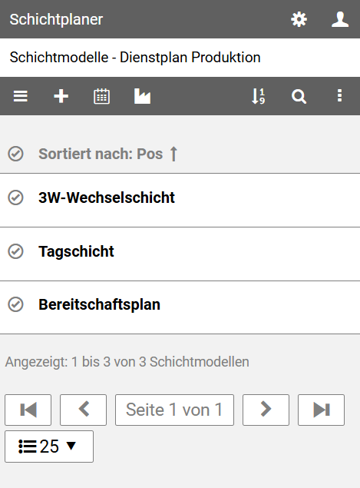Viewport: 360px width, 488px height.
Task: Click Schichtmodelle - Dienstplan Produktion heading
Action: [135, 58]
